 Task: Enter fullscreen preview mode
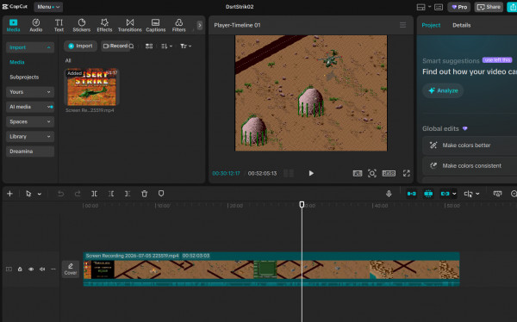pyautogui.click(x=407, y=173)
